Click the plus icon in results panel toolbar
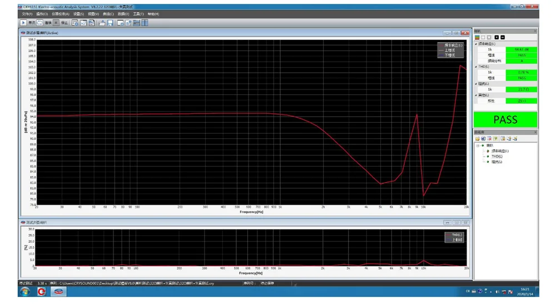 click(483, 37)
